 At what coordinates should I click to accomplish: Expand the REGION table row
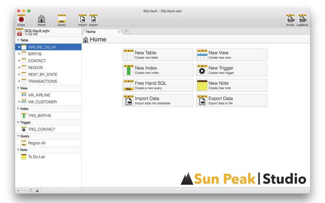coord(19,67)
